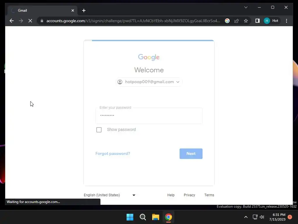This screenshot has width=298, height=224.
Task: Open the Chrome side panel
Action: click(x=258, y=21)
